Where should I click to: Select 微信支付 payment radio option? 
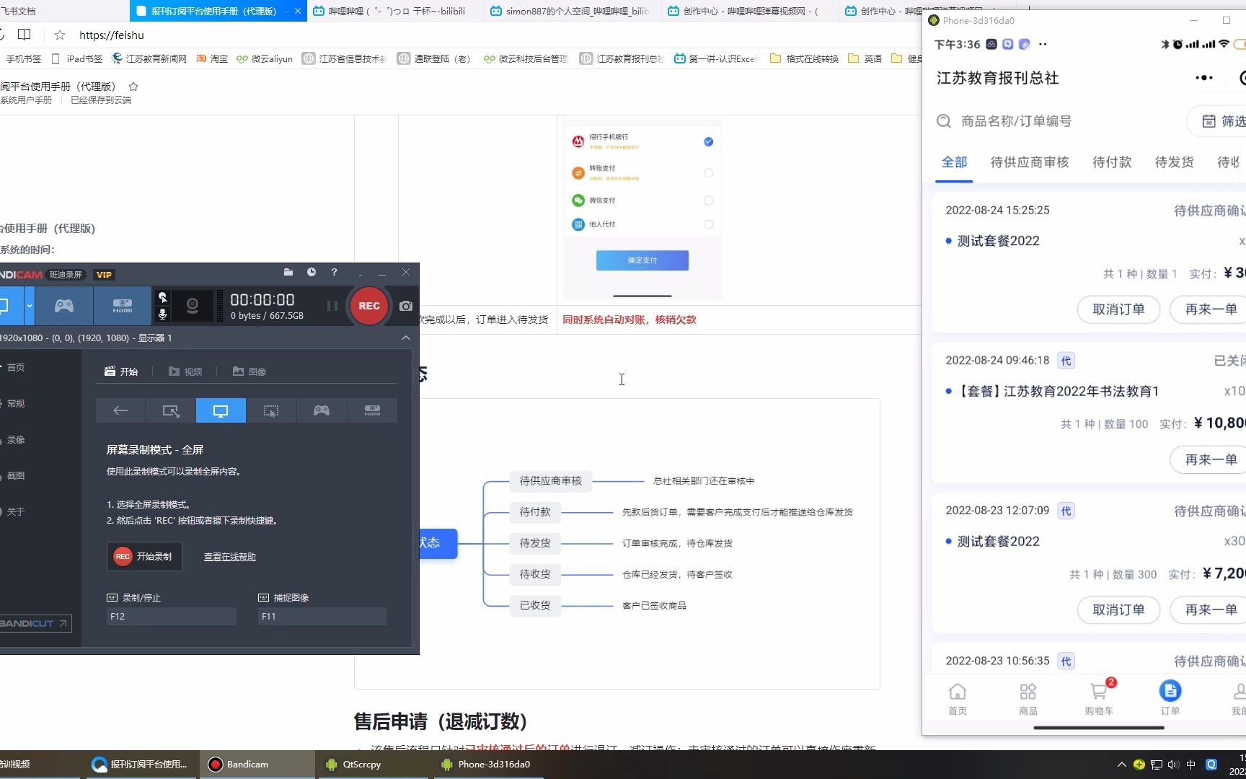(x=708, y=201)
